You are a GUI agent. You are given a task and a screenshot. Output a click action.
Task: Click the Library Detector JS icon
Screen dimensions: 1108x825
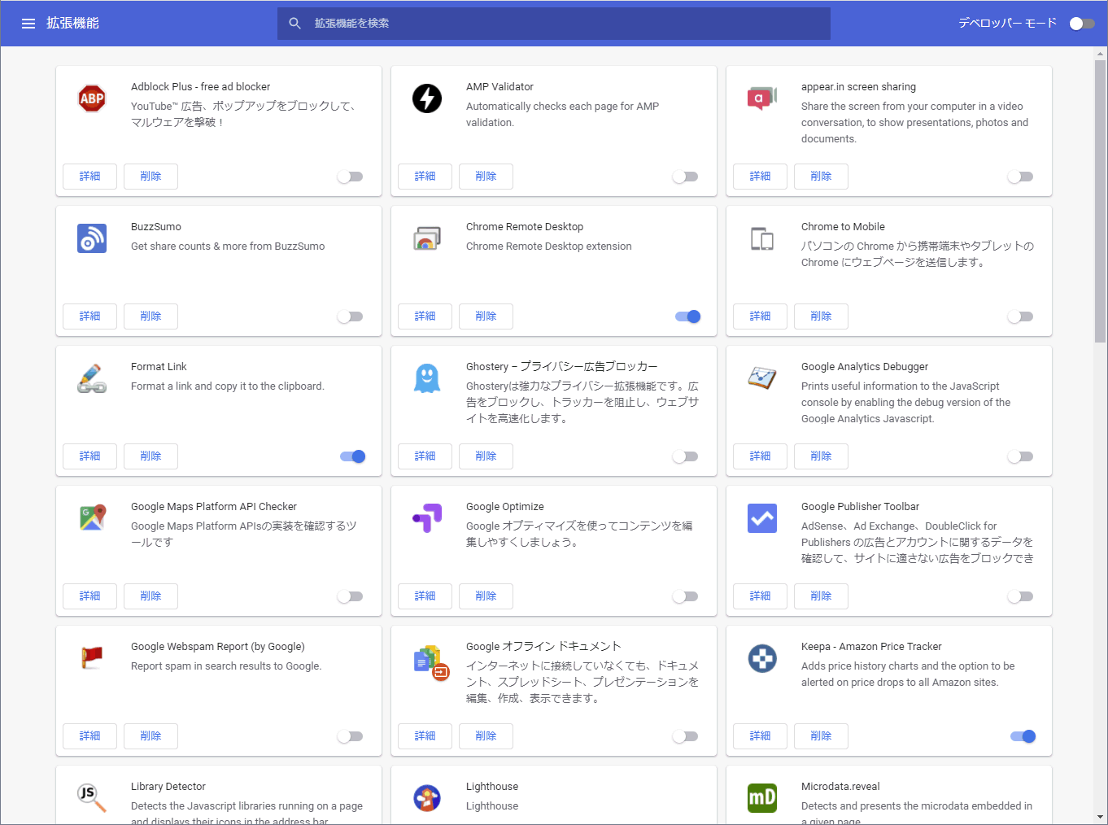tap(92, 798)
